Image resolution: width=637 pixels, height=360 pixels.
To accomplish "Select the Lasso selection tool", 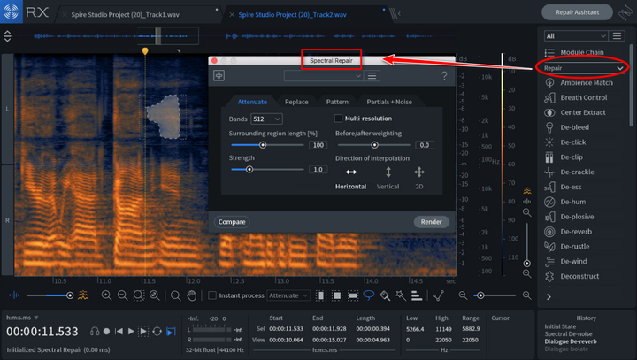I will (368, 295).
